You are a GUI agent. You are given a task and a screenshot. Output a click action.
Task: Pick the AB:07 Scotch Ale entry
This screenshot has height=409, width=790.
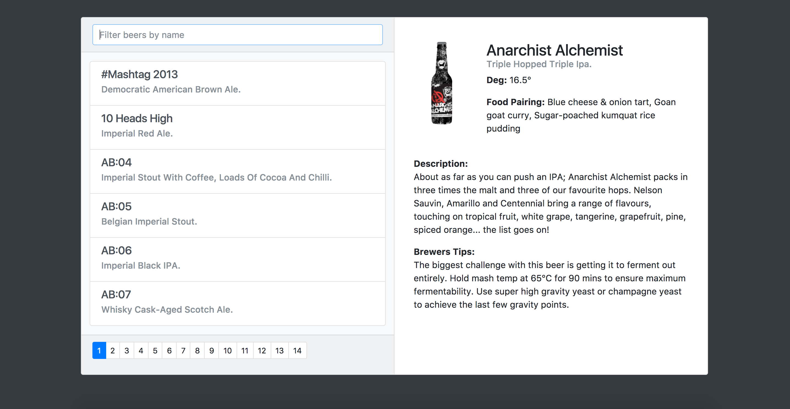click(x=237, y=303)
